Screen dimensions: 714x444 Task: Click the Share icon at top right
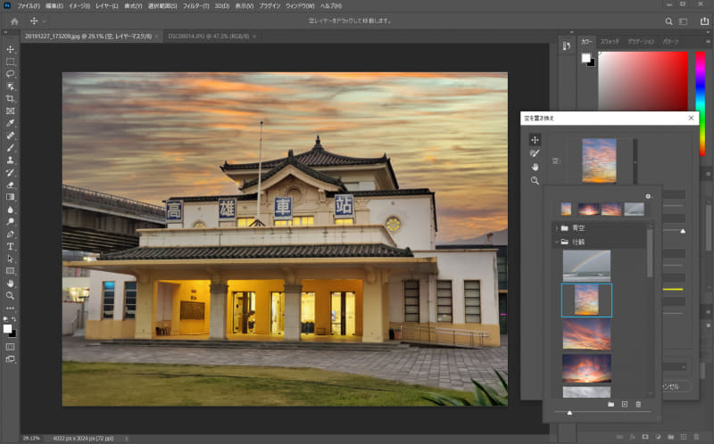[704, 21]
